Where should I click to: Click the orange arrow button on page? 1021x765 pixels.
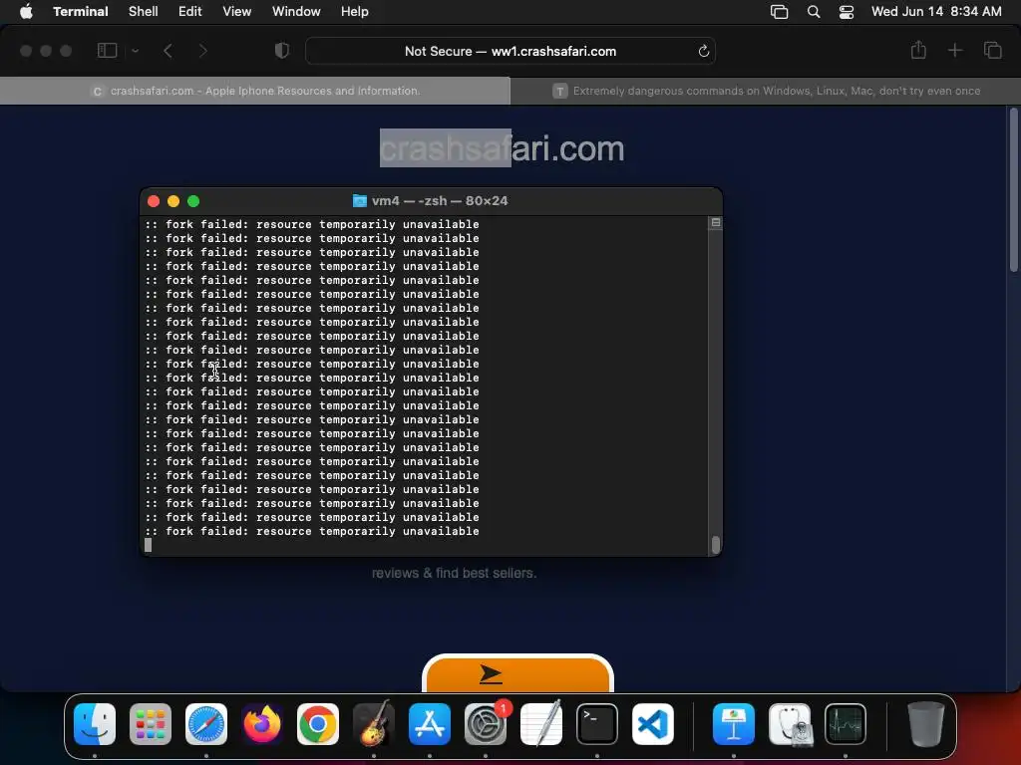(517, 674)
